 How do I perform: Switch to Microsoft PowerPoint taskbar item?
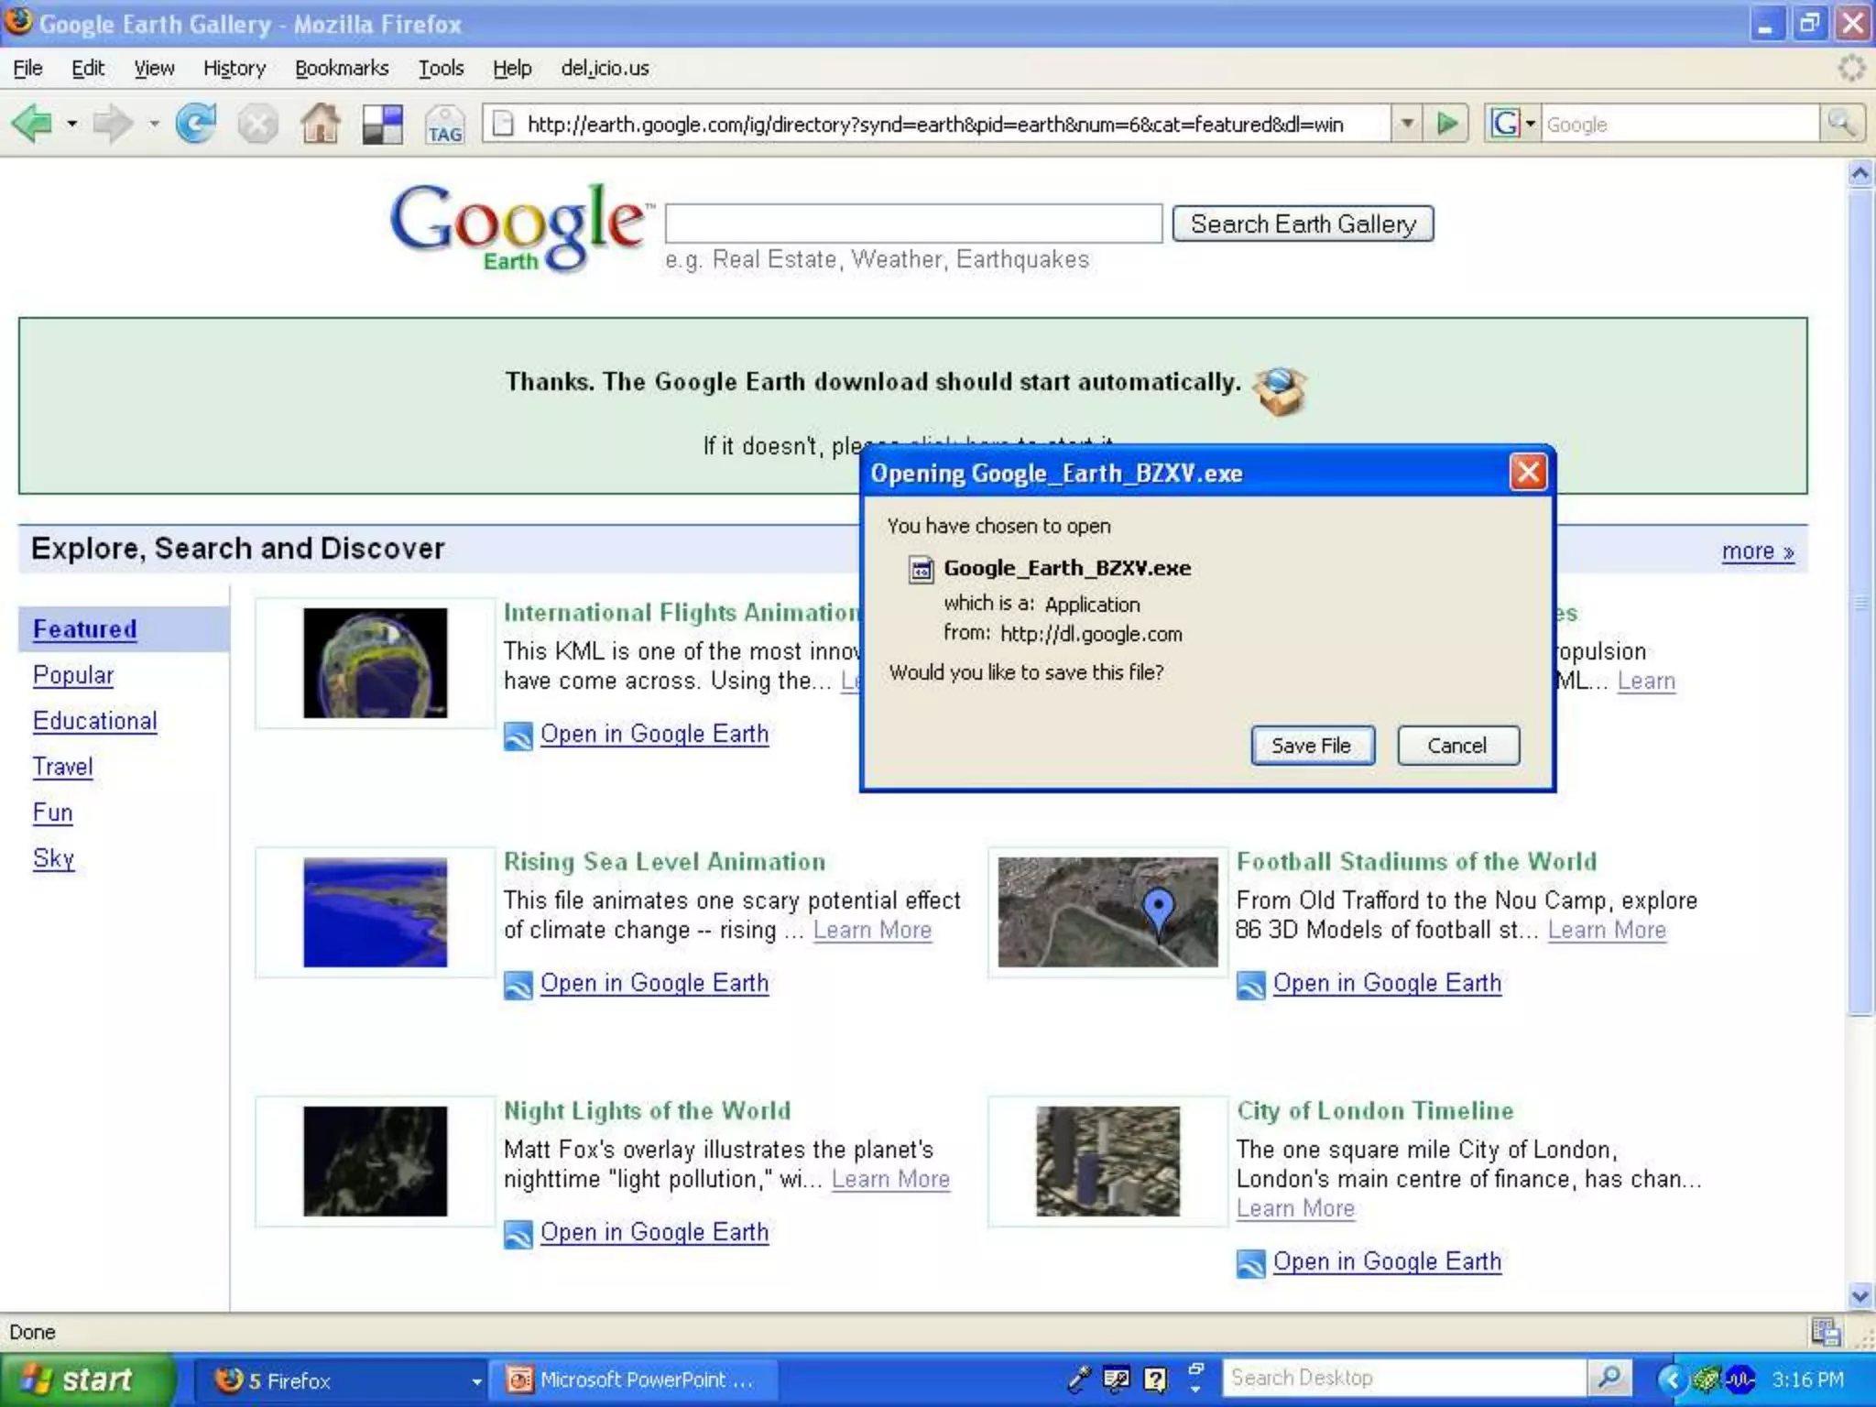(x=636, y=1380)
